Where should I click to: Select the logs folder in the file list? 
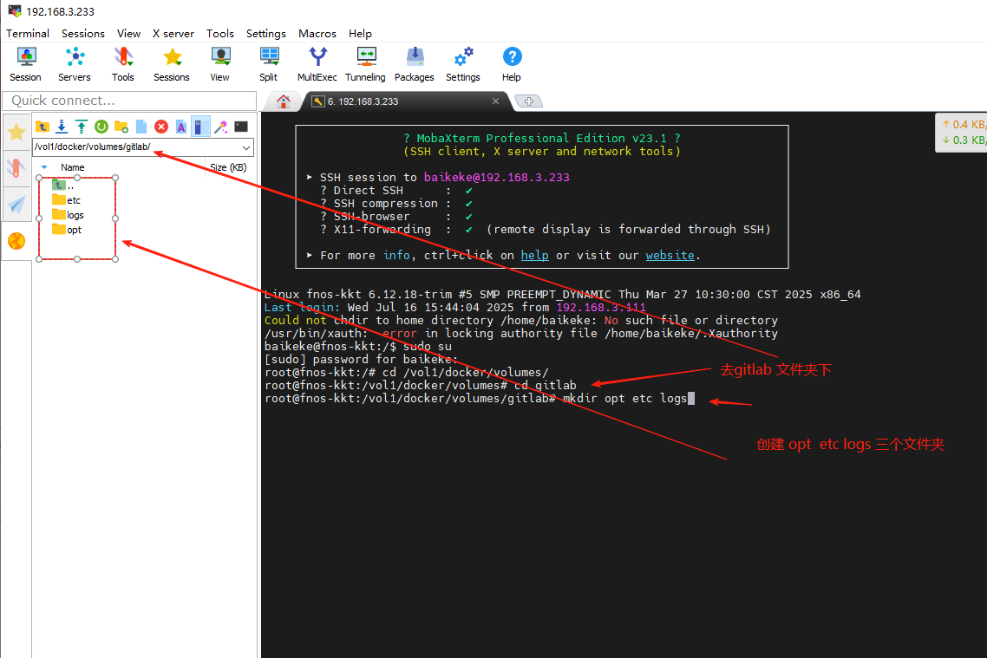click(75, 215)
